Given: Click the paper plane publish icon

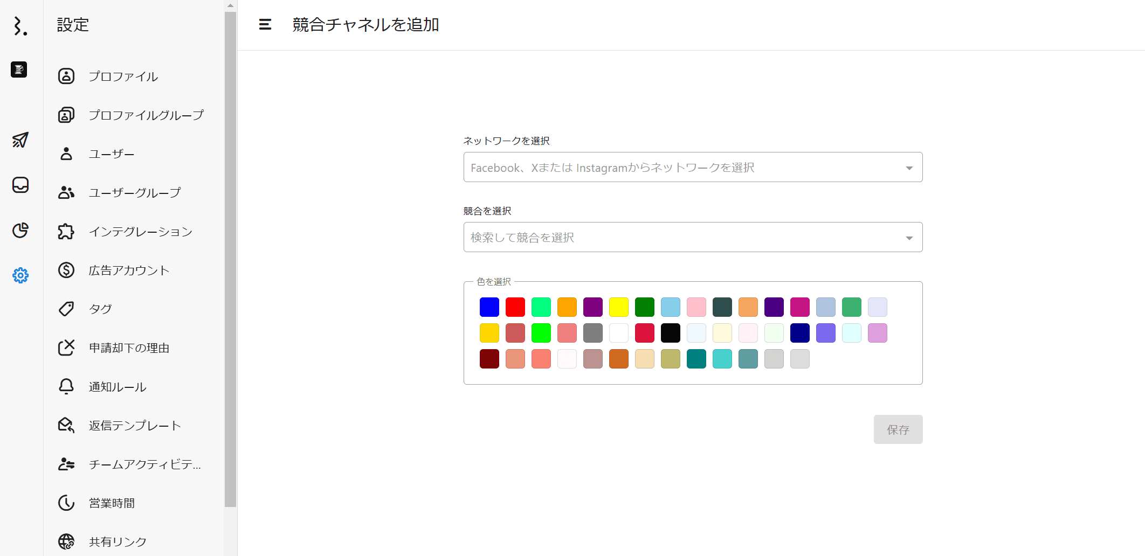Looking at the screenshot, I should [x=20, y=140].
